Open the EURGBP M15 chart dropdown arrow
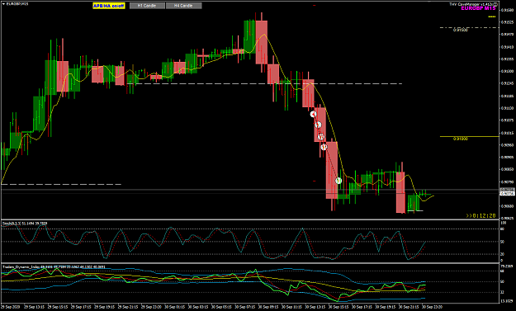This screenshot has width=516, height=311. 3,4
